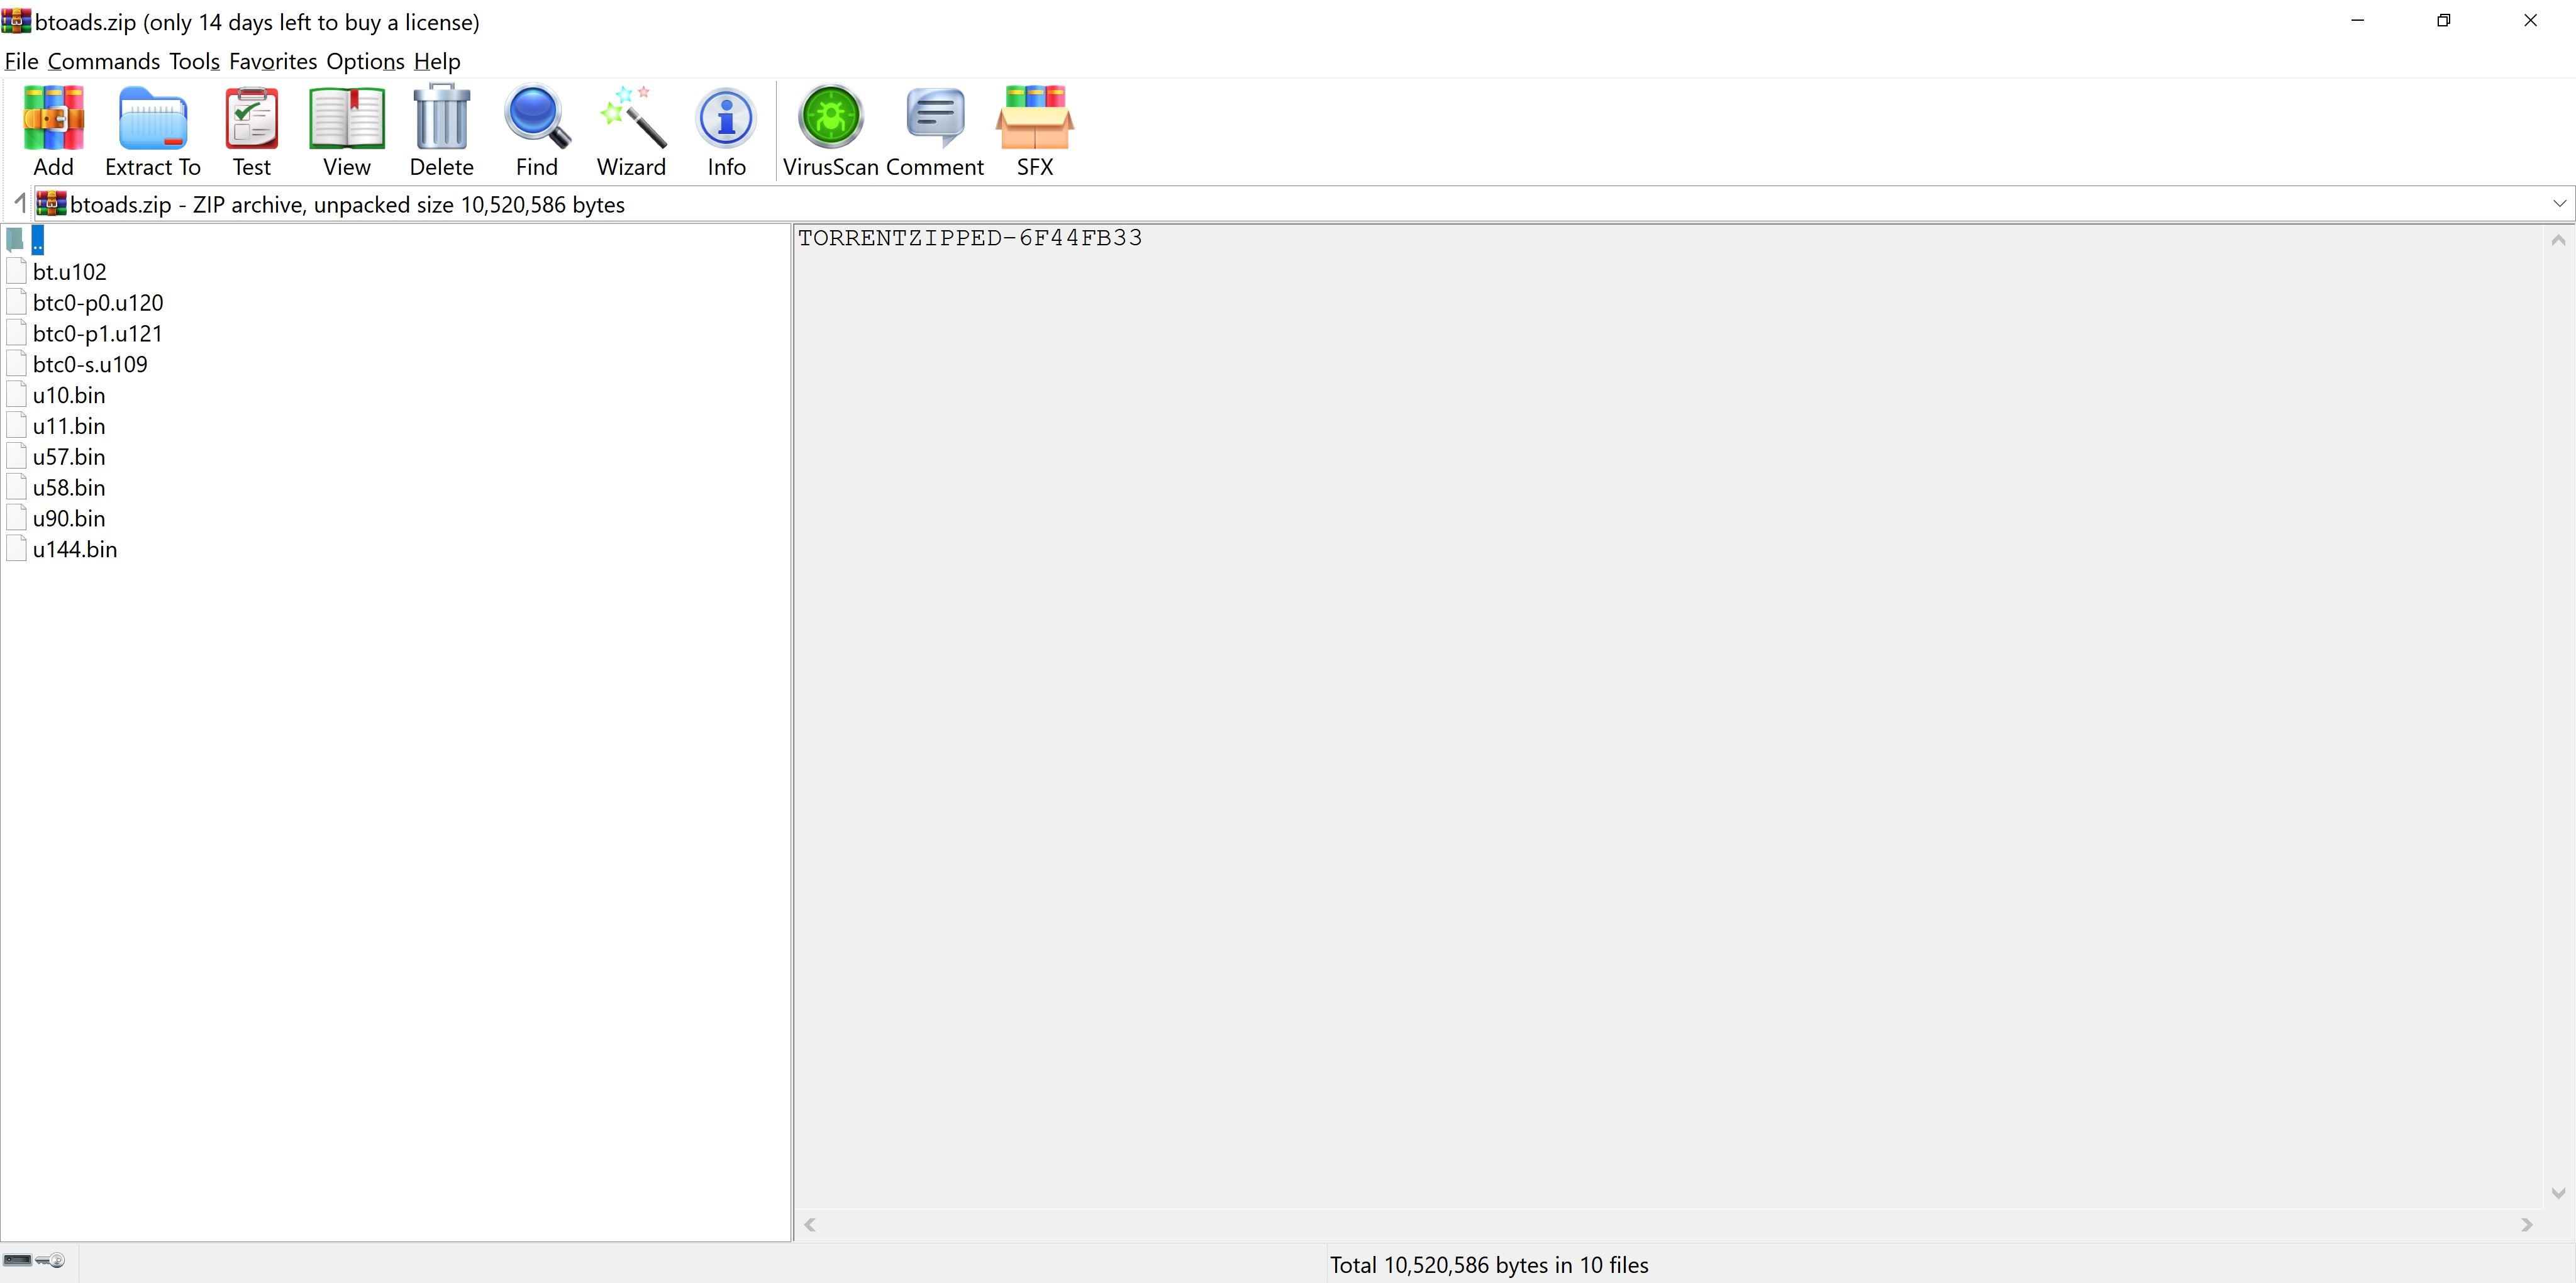Open the Favorites menu
The width and height of the screenshot is (2576, 1283).
pos(273,61)
